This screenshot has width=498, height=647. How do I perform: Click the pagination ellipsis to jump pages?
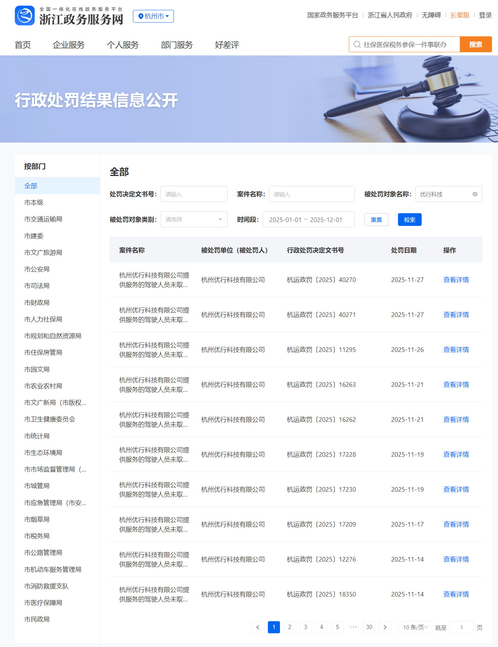click(353, 627)
